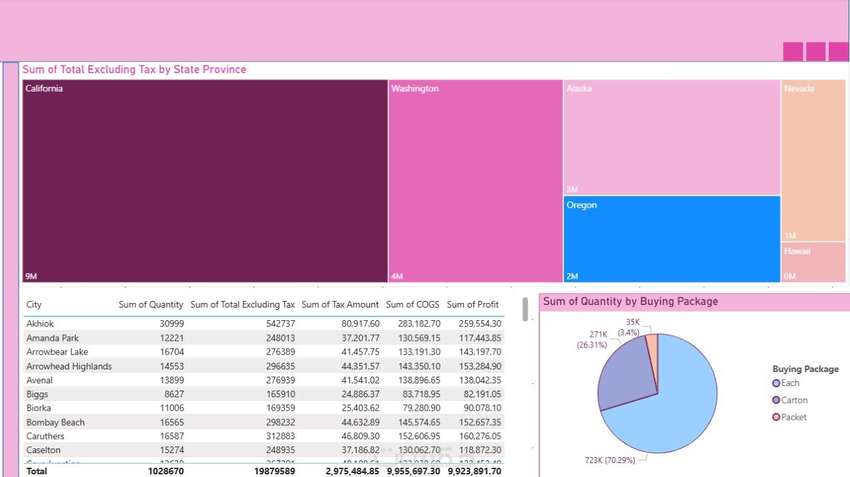Click tax amount '41,541.02'
Image resolution: width=850 pixels, height=477 pixels.
coord(361,380)
